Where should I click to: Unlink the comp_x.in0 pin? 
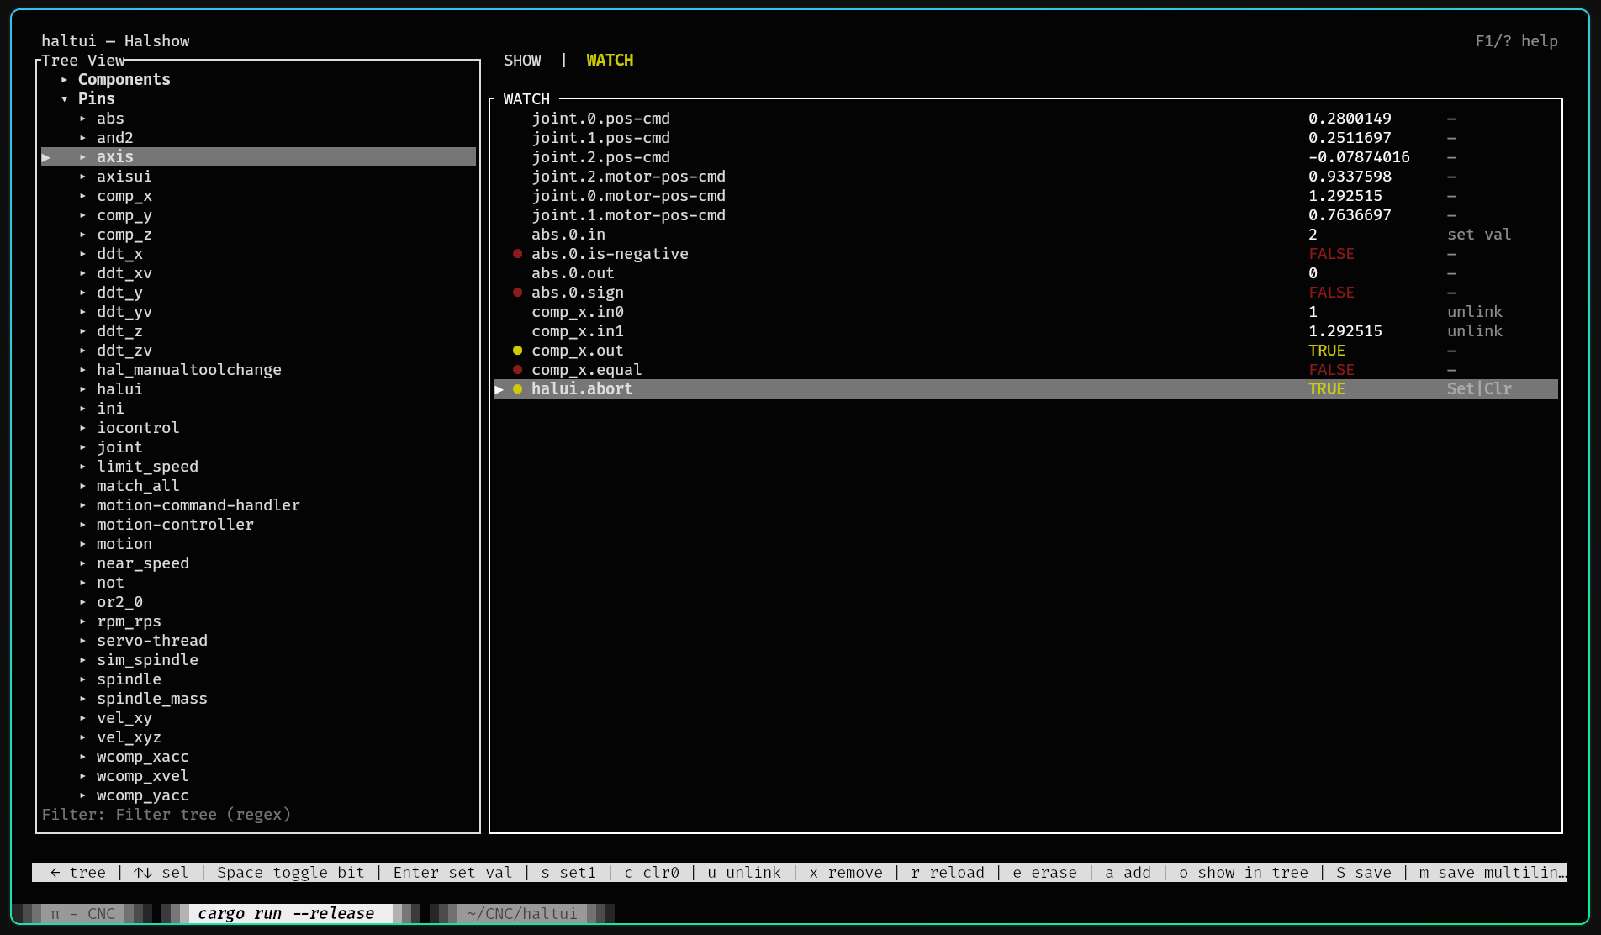pyautogui.click(x=1475, y=312)
